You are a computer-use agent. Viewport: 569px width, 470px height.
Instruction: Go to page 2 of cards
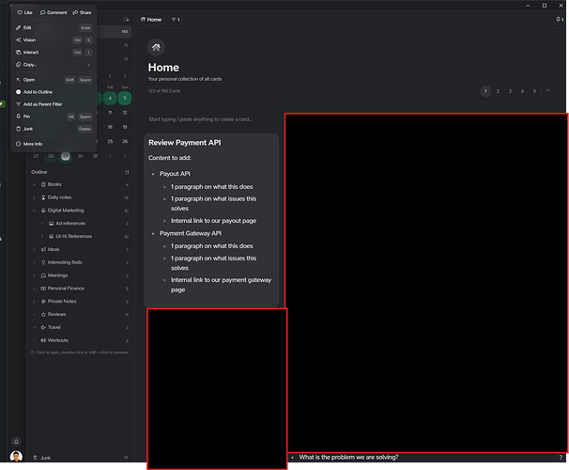click(498, 91)
